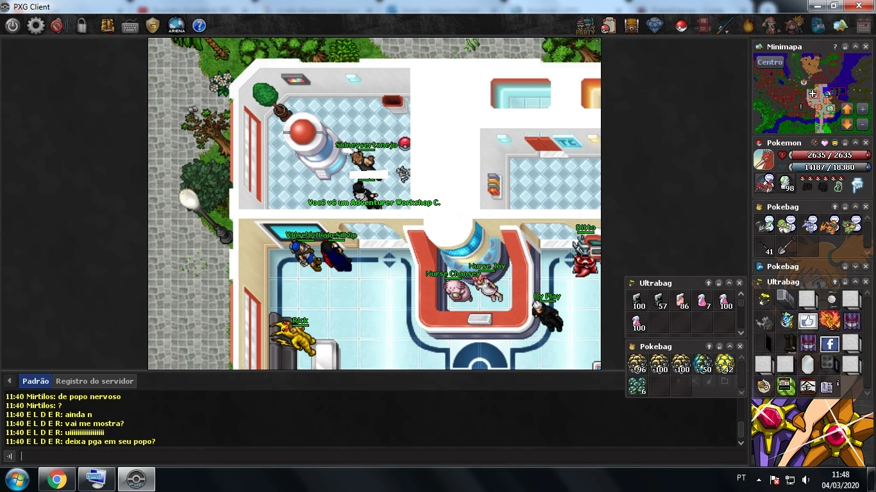The image size is (876, 492).
Task: Click the Pokeball icon in top toolbar
Action: click(681, 26)
